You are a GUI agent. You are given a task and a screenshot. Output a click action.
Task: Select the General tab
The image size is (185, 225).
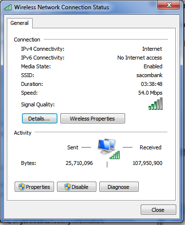click(19, 23)
